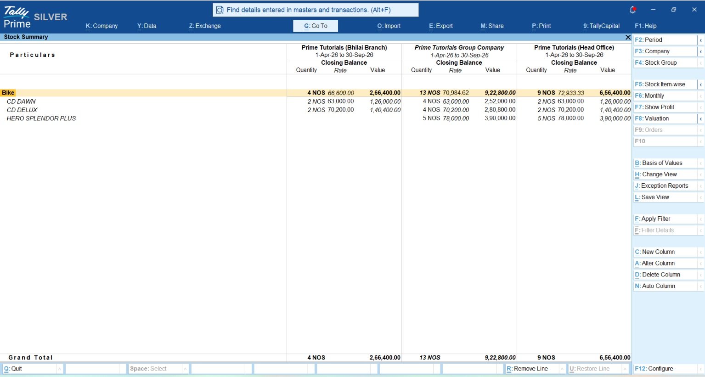This screenshot has width=705, height=377.
Task: Expand chevron beside F5: Stock Item-wise
Action: click(701, 84)
